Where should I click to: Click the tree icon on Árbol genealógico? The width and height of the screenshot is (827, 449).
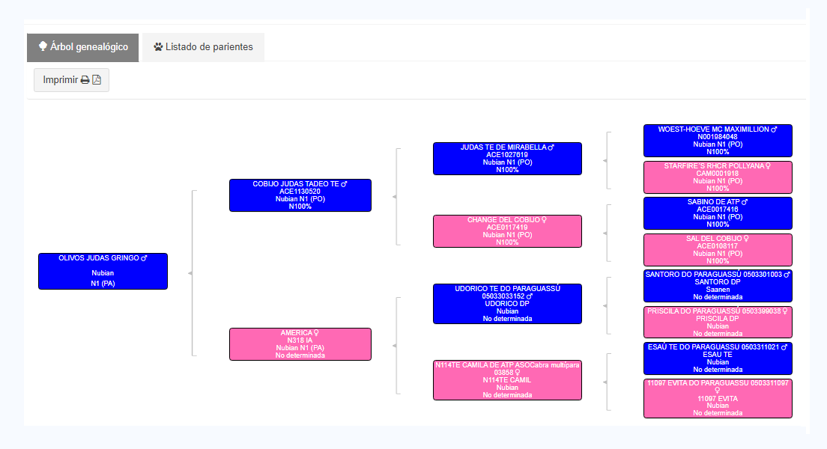click(x=43, y=46)
